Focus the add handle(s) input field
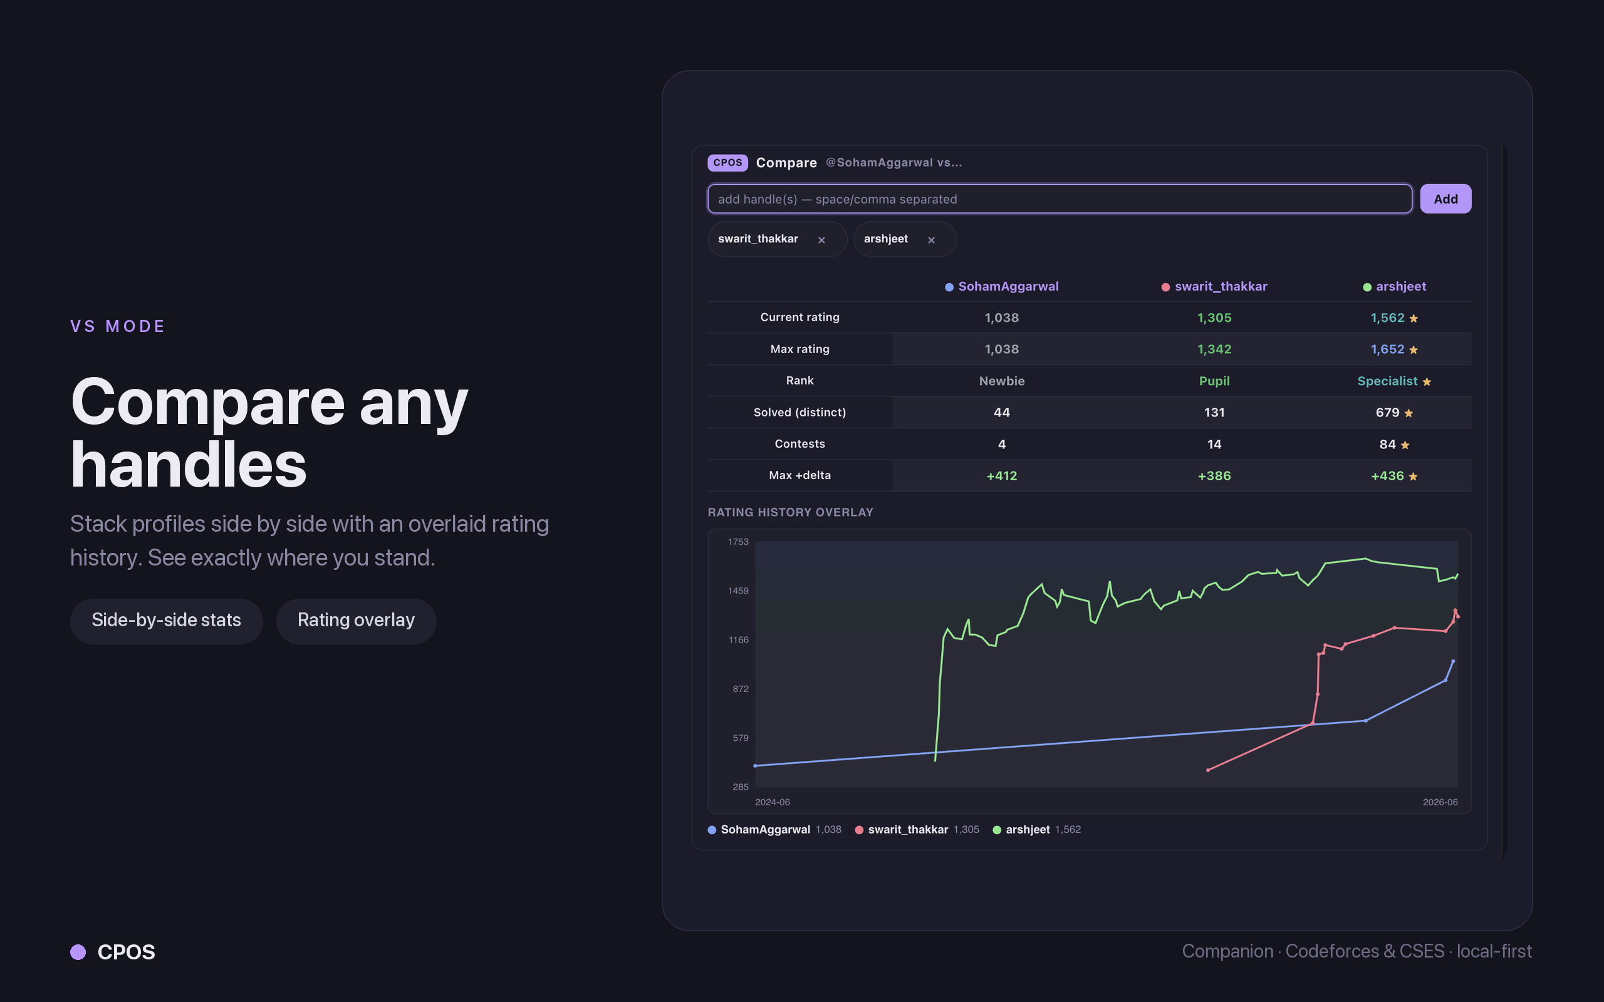The height and width of the screenshot is (1002, 1604). tap(1059, 199)
